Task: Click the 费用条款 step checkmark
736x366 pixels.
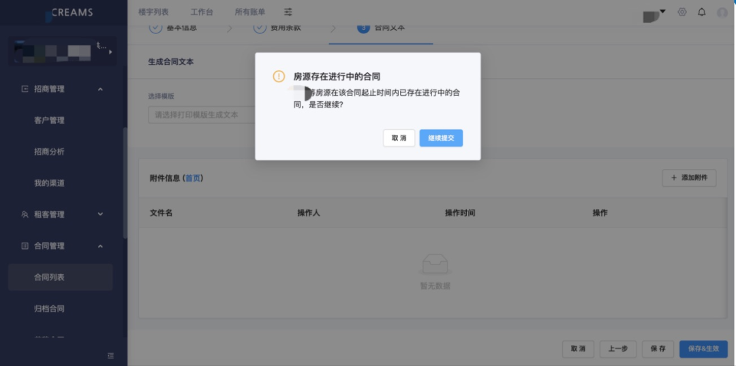Action: point(260,28)
